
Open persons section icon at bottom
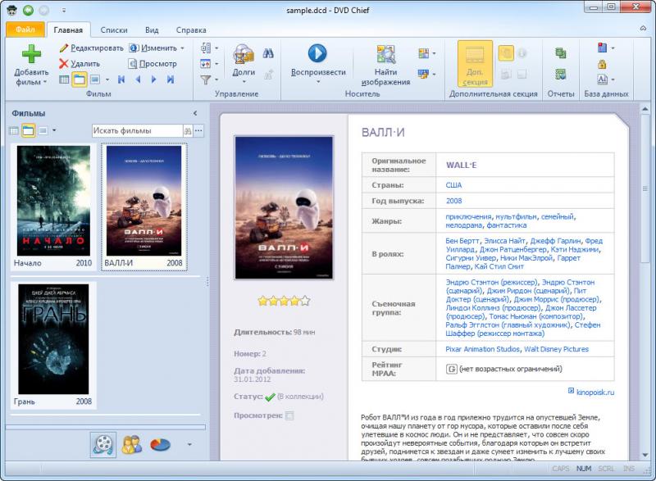click(x=132, y=445)
